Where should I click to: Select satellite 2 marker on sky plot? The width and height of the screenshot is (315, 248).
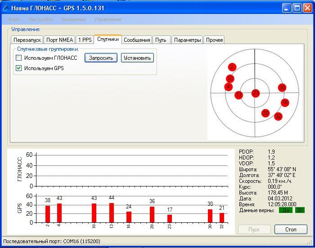point(232,67)
